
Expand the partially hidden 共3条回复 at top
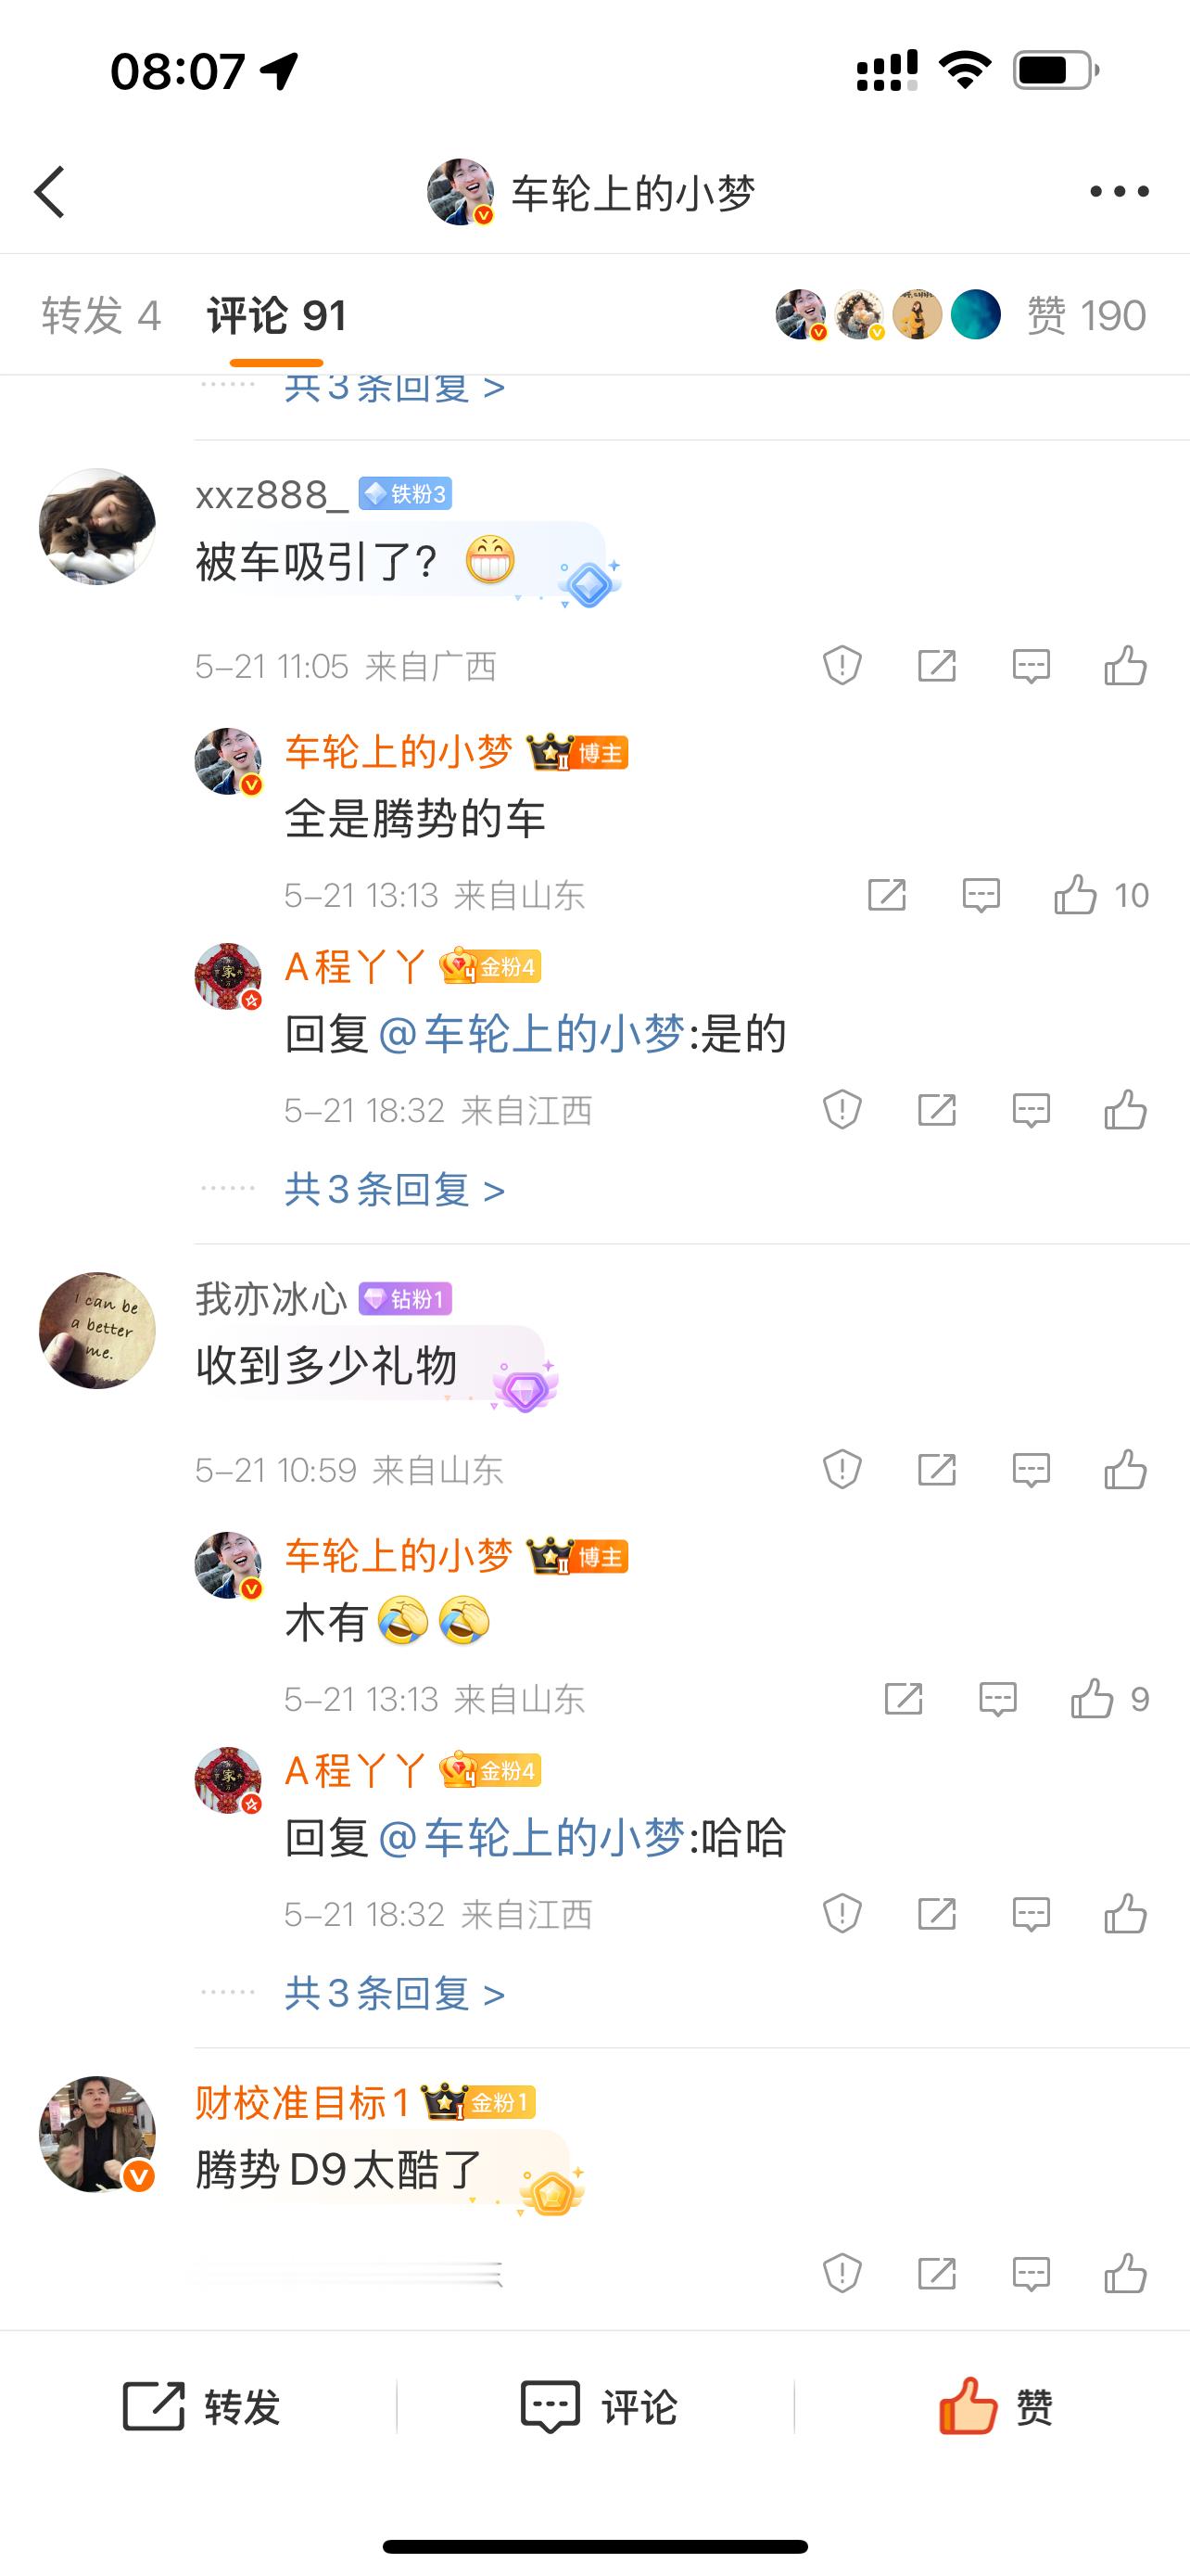pos(395,389)
